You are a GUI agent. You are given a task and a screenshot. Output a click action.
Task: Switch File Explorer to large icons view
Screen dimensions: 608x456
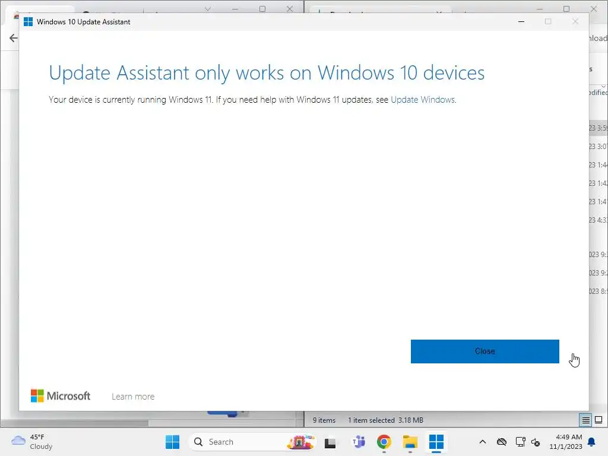pos(598,420)
